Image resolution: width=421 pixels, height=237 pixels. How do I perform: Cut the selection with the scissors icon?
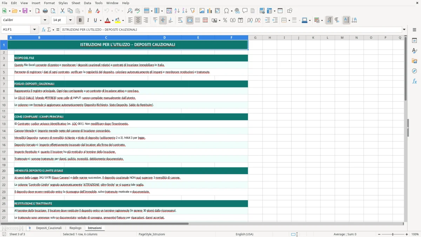point(62,11)
